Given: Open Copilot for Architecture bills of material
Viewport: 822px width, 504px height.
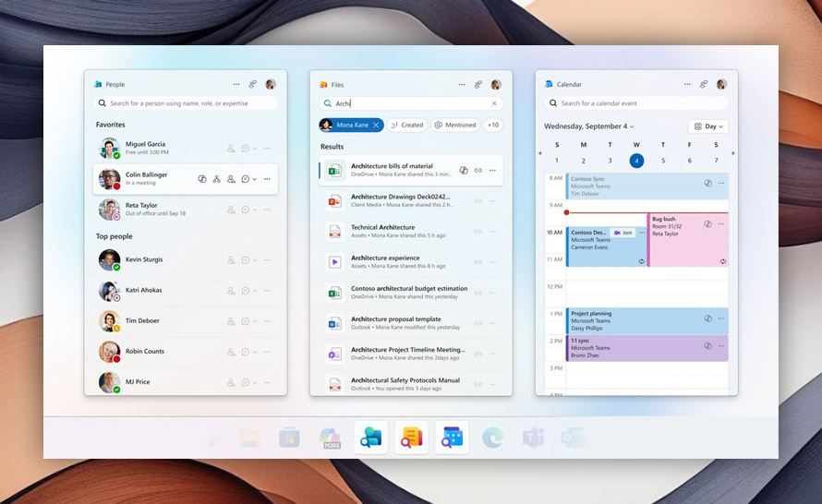Looking at the screenshot, I should tap(464, 170).
